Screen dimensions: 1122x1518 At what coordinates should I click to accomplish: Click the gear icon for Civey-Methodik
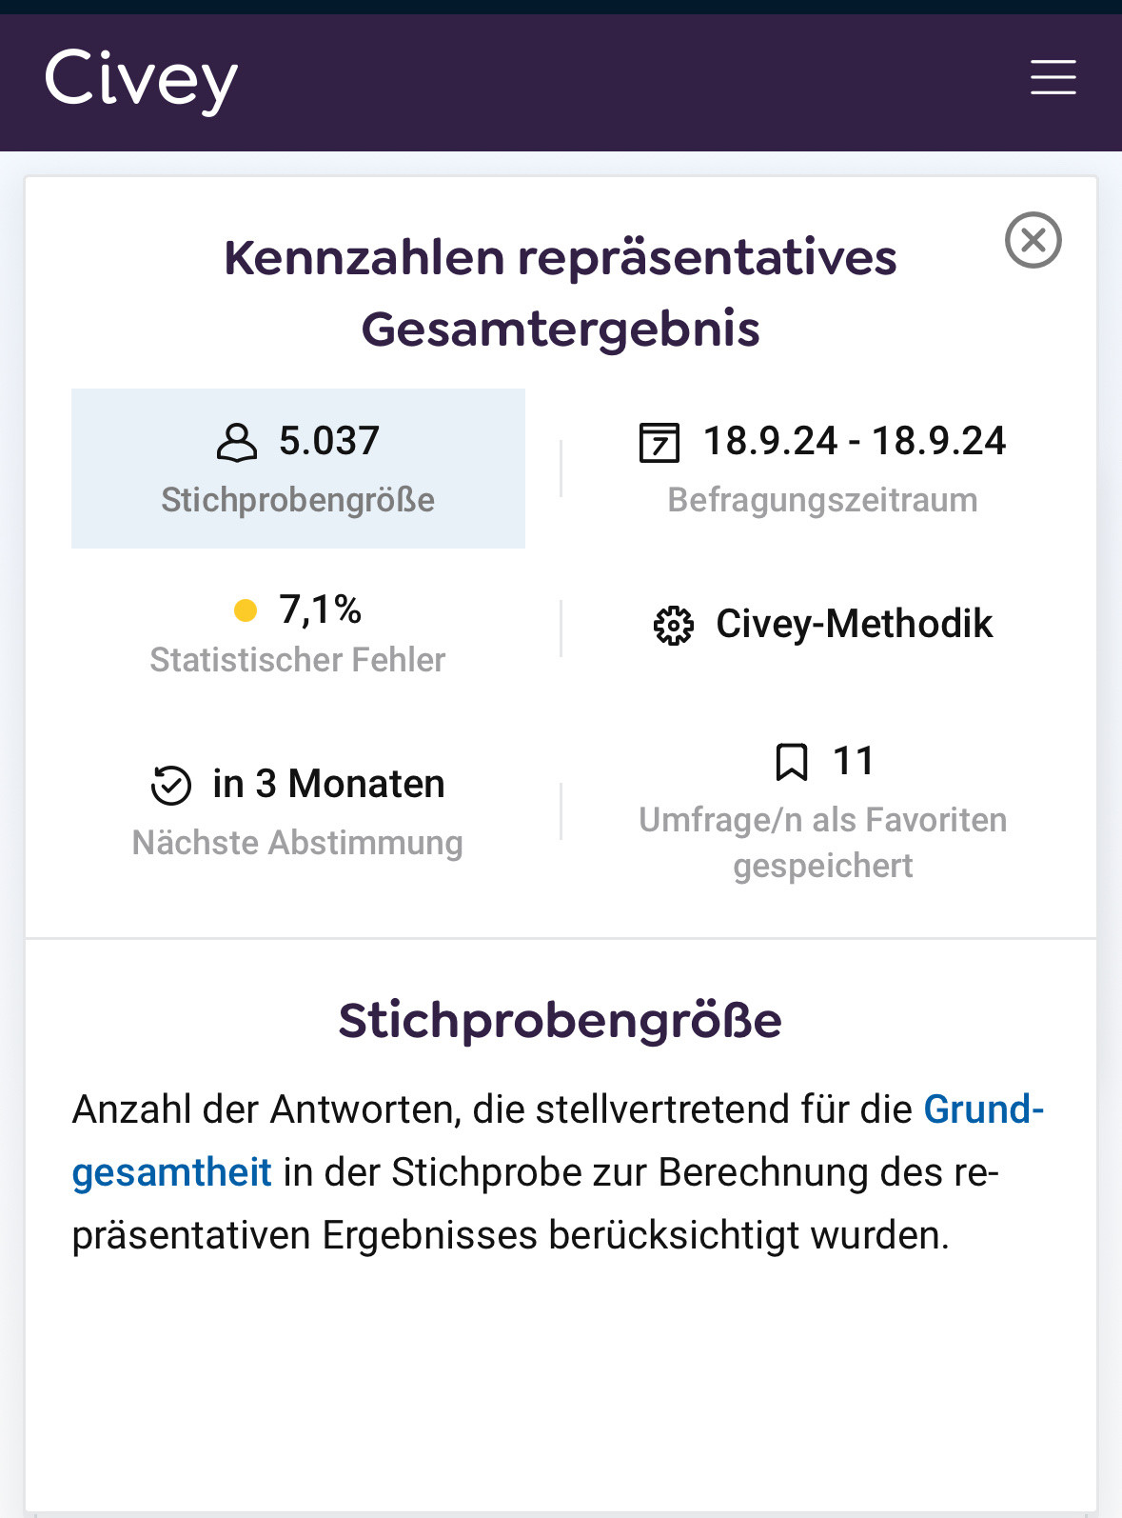pyautogui.click(x=673, y=626)
